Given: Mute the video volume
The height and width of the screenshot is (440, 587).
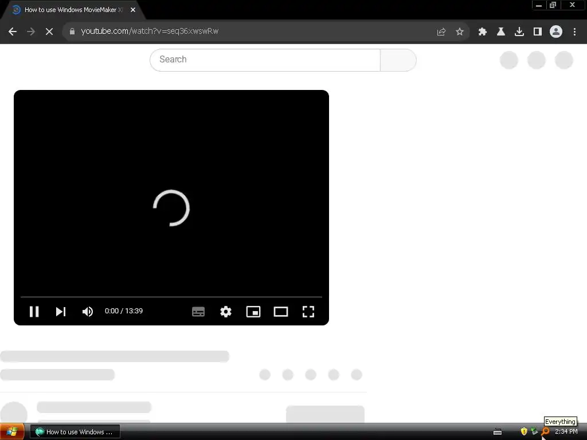Looking at the screenshot, I should tap(88, 311).
